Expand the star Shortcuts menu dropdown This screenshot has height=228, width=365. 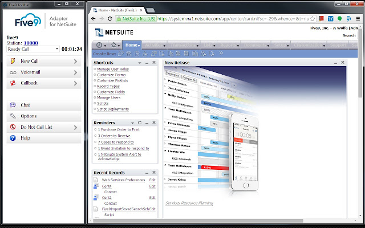pyautogui.click(x=118, y=46)
